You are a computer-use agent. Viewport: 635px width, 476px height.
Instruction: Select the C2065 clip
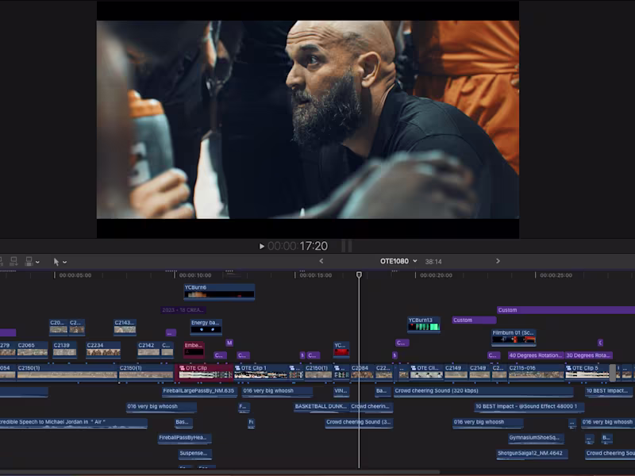click(x=33, y=350)
